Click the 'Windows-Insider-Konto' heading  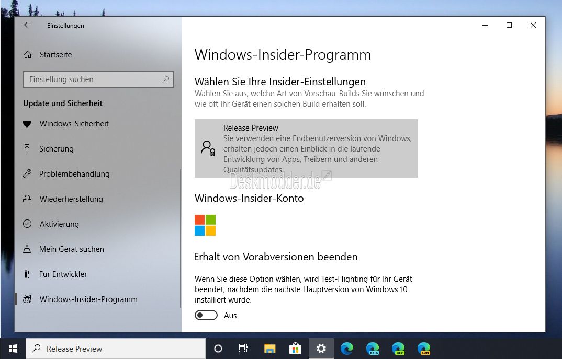(249, 198)
